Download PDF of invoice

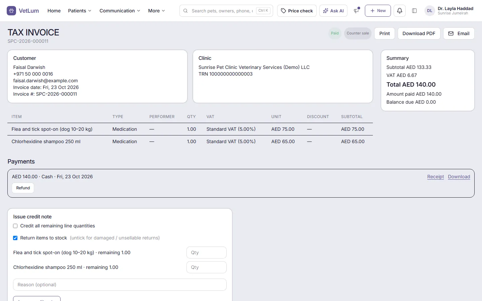419,33
